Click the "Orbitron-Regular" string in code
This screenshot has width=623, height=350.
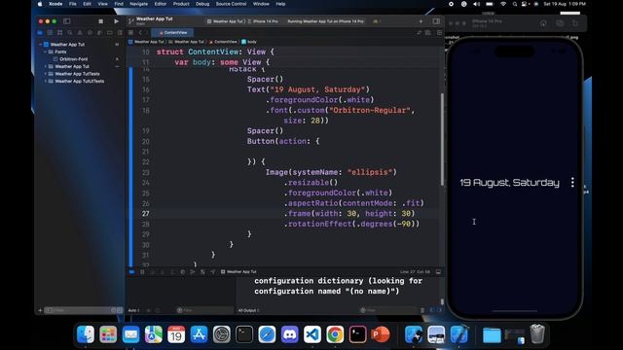click(370, 110)
